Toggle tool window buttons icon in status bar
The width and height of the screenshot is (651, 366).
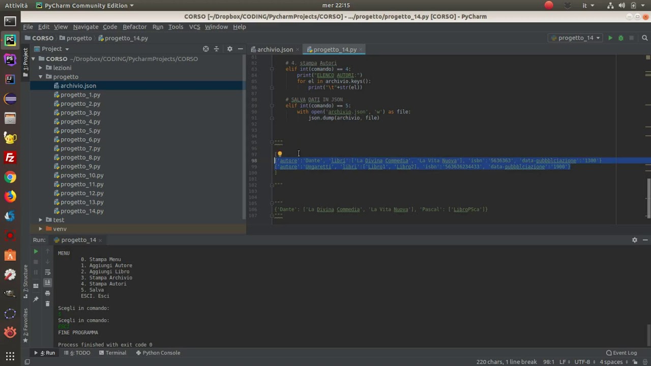click(x=27, y=362)
